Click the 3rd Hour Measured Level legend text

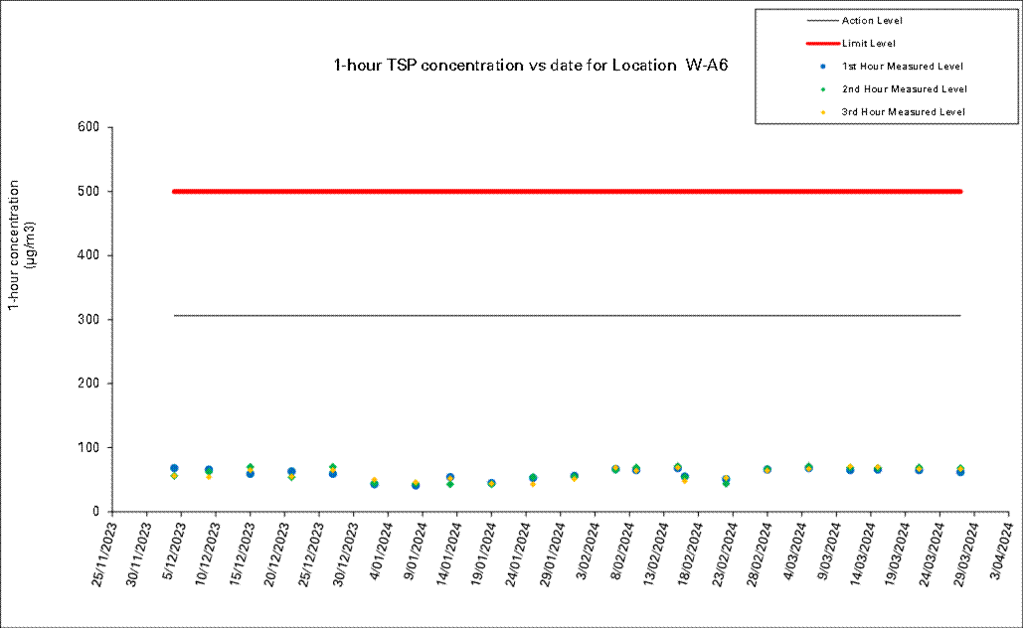point(903,112)
